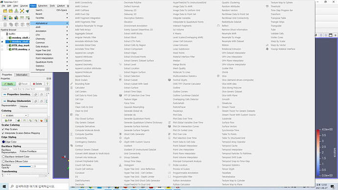Choose the Stream Tracer filter
The height and width of the screenshot is (190, 338).
pos(228,107)
